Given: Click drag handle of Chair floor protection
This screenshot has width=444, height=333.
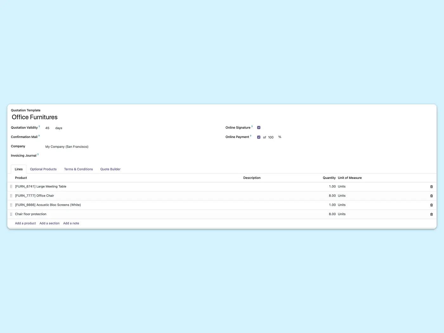Looking at the screenshot, I should tap(11, 214).
